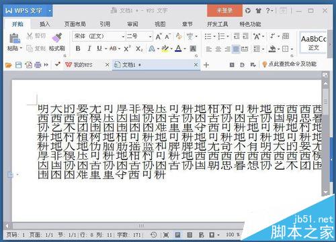The image size is (336, 242).
Task: Increase paragraph indent
Action: pyautogui.click(x=246, y=36)
